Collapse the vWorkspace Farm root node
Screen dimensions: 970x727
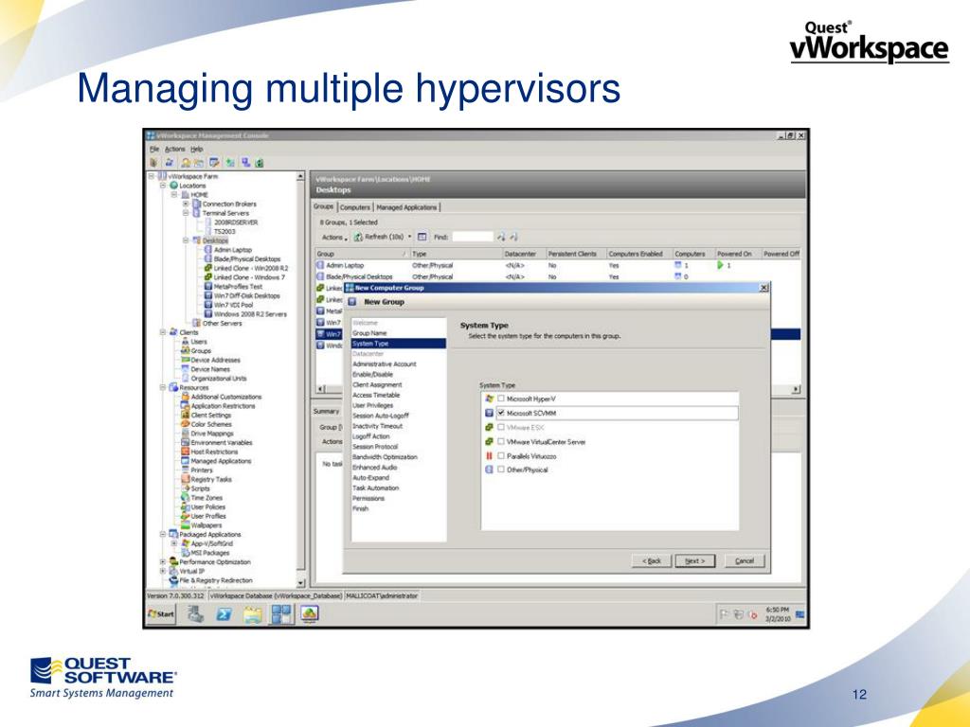[151, 176]
